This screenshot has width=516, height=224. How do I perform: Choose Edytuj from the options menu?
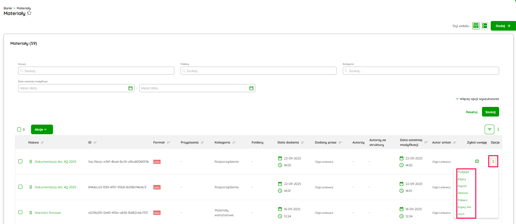(x=462, y=179)
